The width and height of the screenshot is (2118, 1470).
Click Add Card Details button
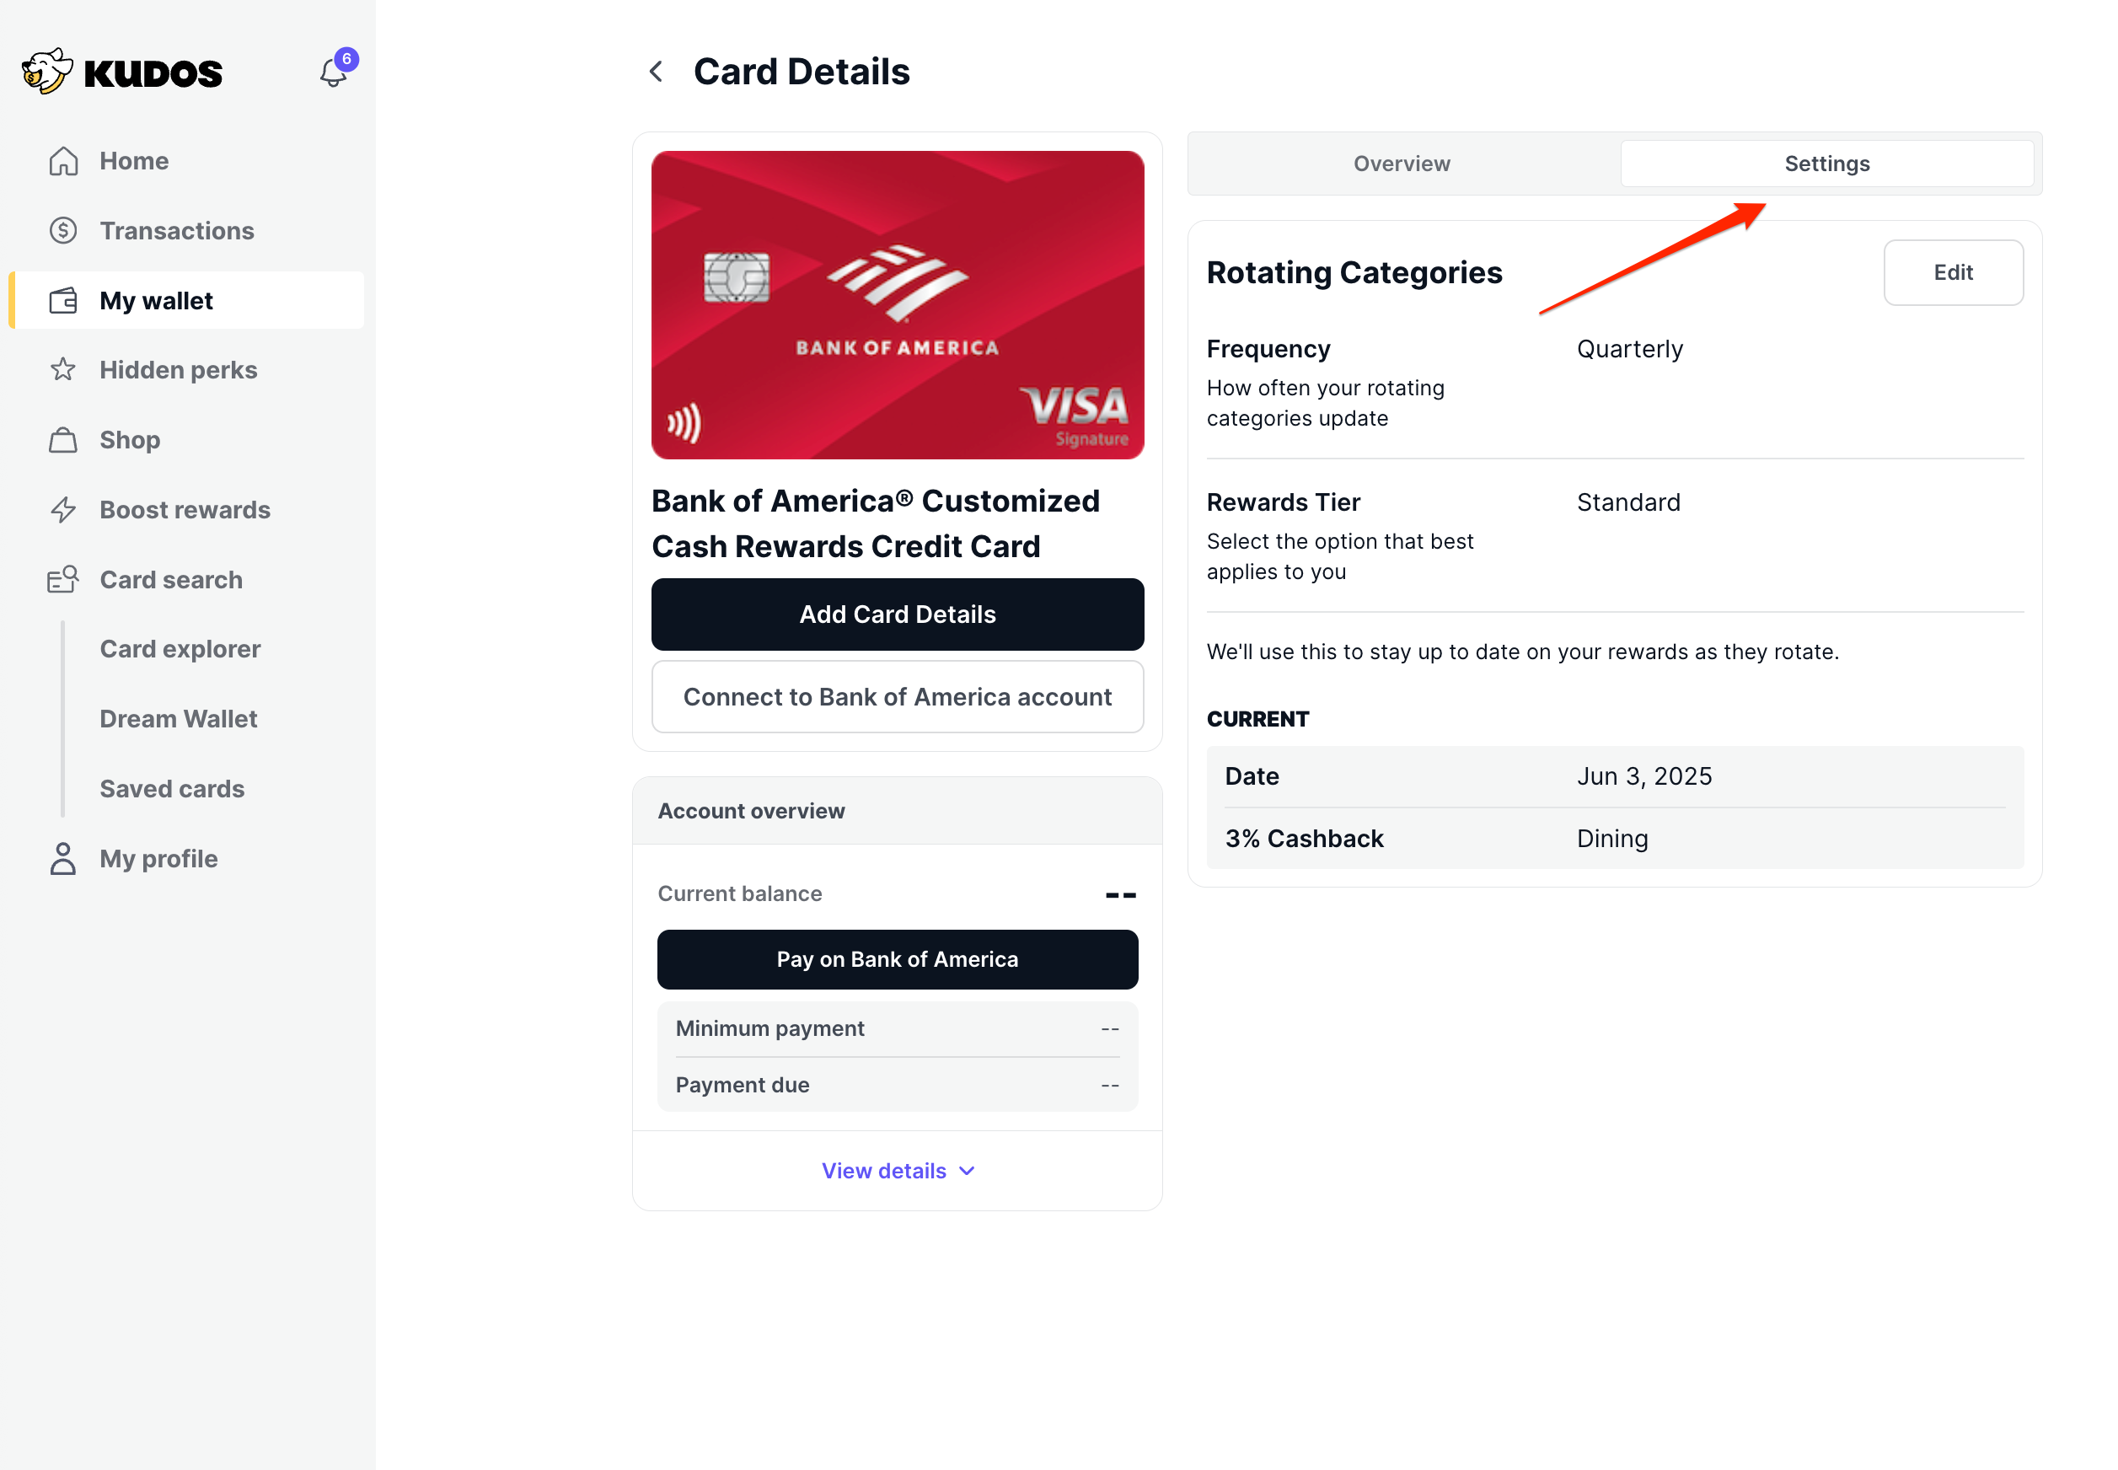tap(897, 614)
